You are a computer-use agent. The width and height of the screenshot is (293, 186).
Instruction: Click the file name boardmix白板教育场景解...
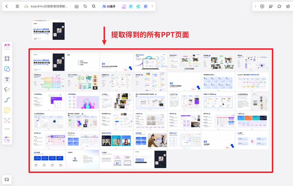click(x=49, y=6)
